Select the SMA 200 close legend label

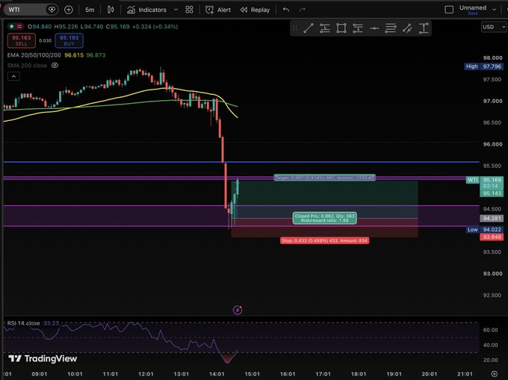(x=27, y=66)
